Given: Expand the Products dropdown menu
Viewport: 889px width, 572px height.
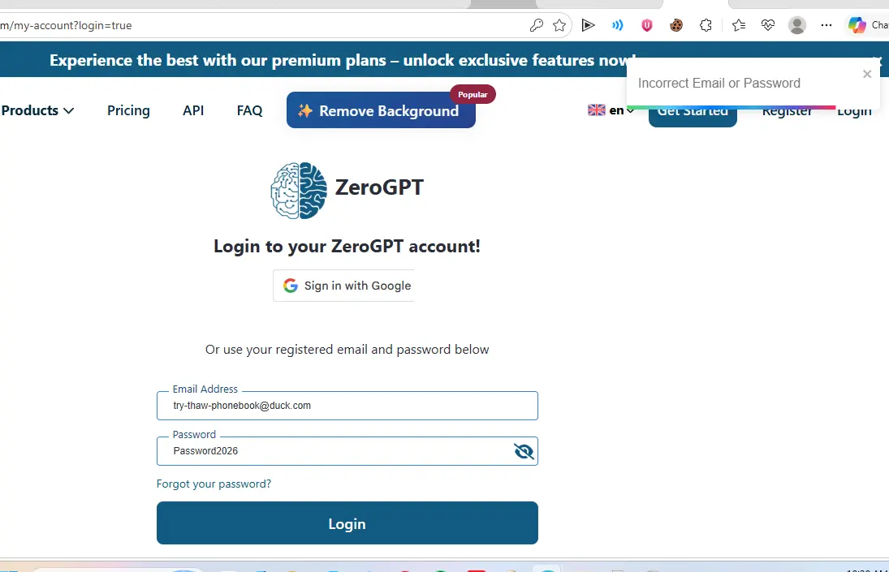Looking at the screenshot, I should [x=38, y=110].
